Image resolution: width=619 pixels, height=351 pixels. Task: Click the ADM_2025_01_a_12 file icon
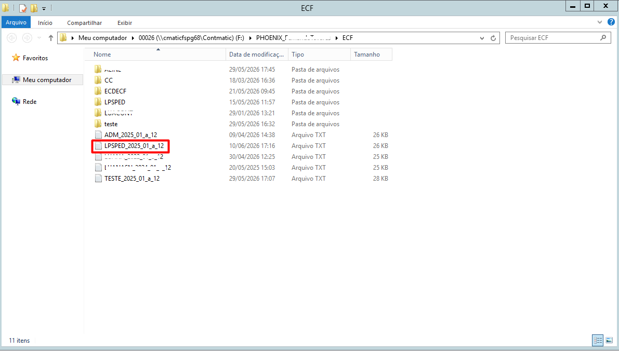[98, 135]
